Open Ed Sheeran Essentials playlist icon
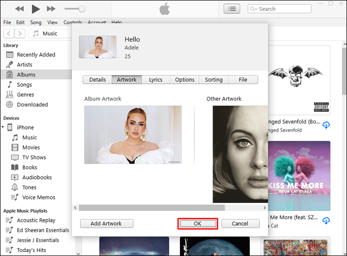347x256 pixels. [9, 230]
